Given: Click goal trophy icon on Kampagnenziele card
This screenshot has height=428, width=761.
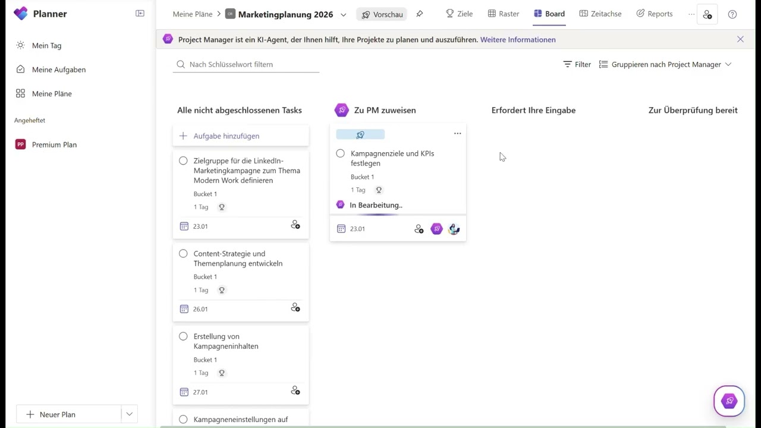Looking at the screenshot, I should pyautogui.click(x=379, y=190).
